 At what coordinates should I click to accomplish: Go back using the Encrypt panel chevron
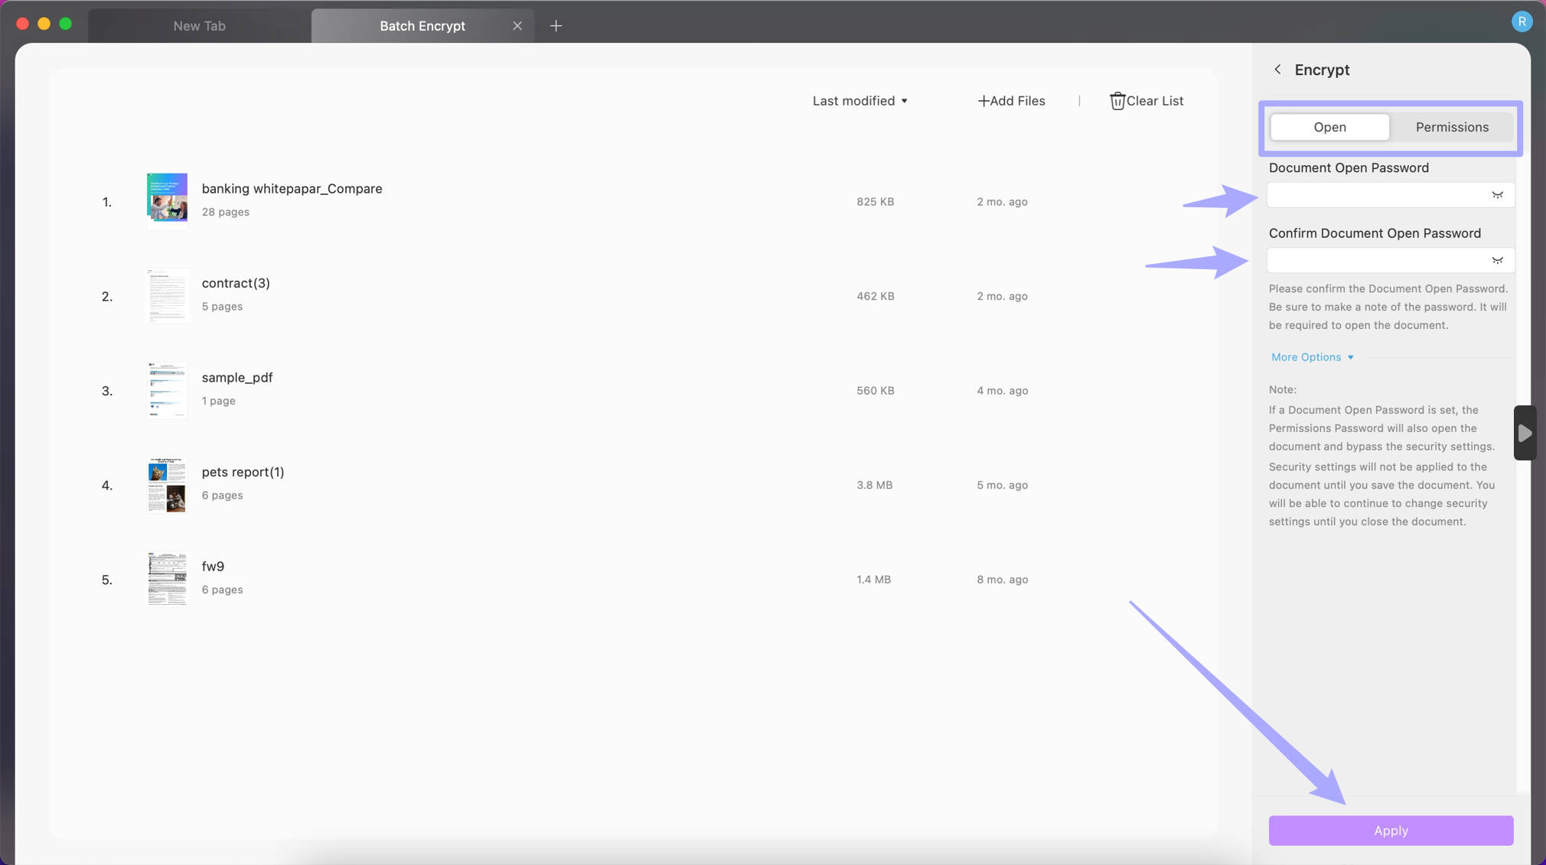pyautogui.click(x=1277, y=70)
